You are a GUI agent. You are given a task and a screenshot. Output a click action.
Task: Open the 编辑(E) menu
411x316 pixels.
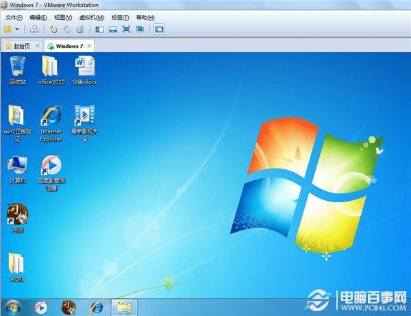click(x=38, y=17)
